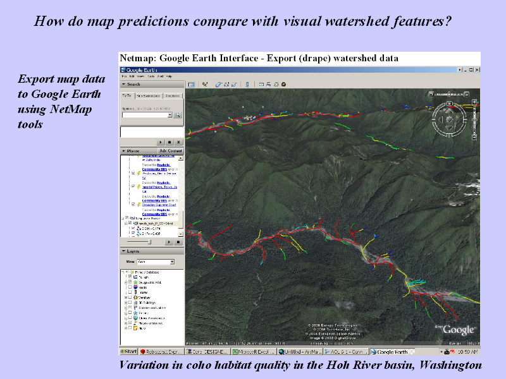Click the horizontal tilt slider above compass
This screenshot has width=506, height=379.
click(x=449, y=94)
